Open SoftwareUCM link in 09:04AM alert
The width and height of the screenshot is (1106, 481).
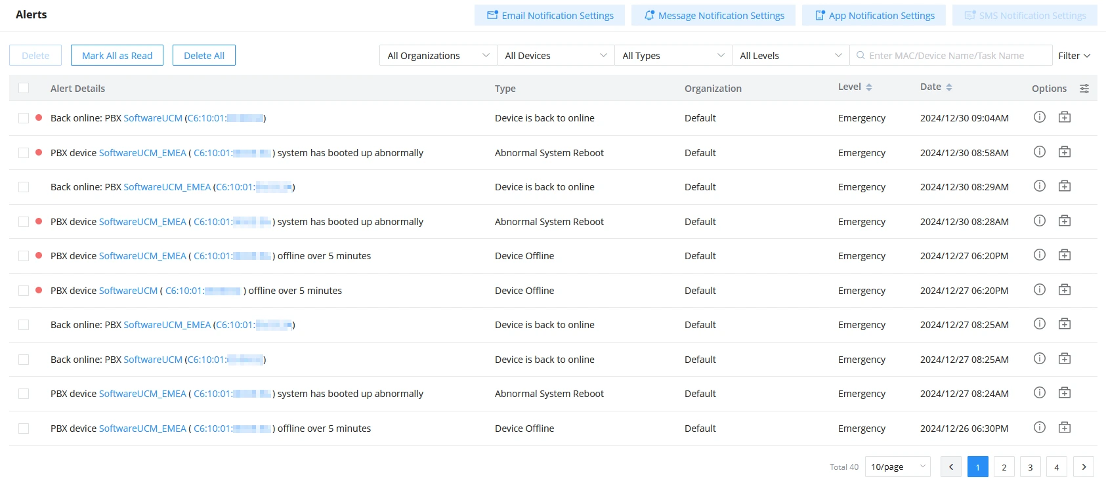tap(153, 118)
